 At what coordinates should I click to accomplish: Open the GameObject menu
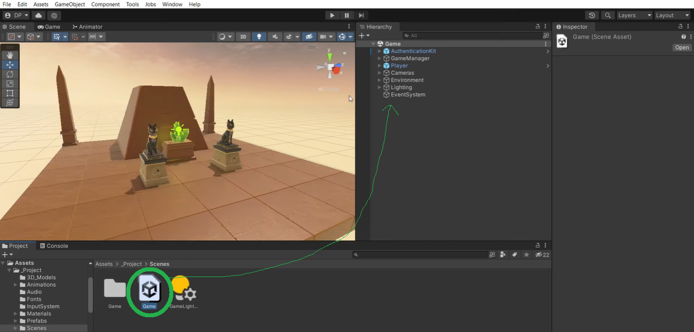click(x=70, y=4)
